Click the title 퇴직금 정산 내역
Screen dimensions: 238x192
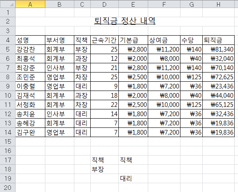(125, 21)
